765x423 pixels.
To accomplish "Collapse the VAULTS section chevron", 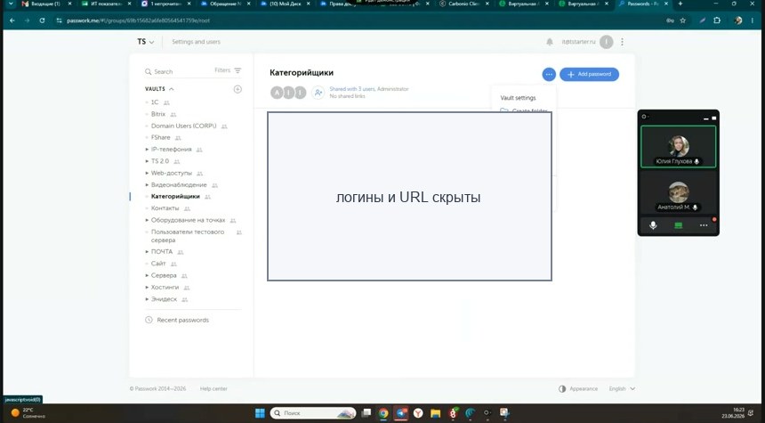I will tap(172, 89).
